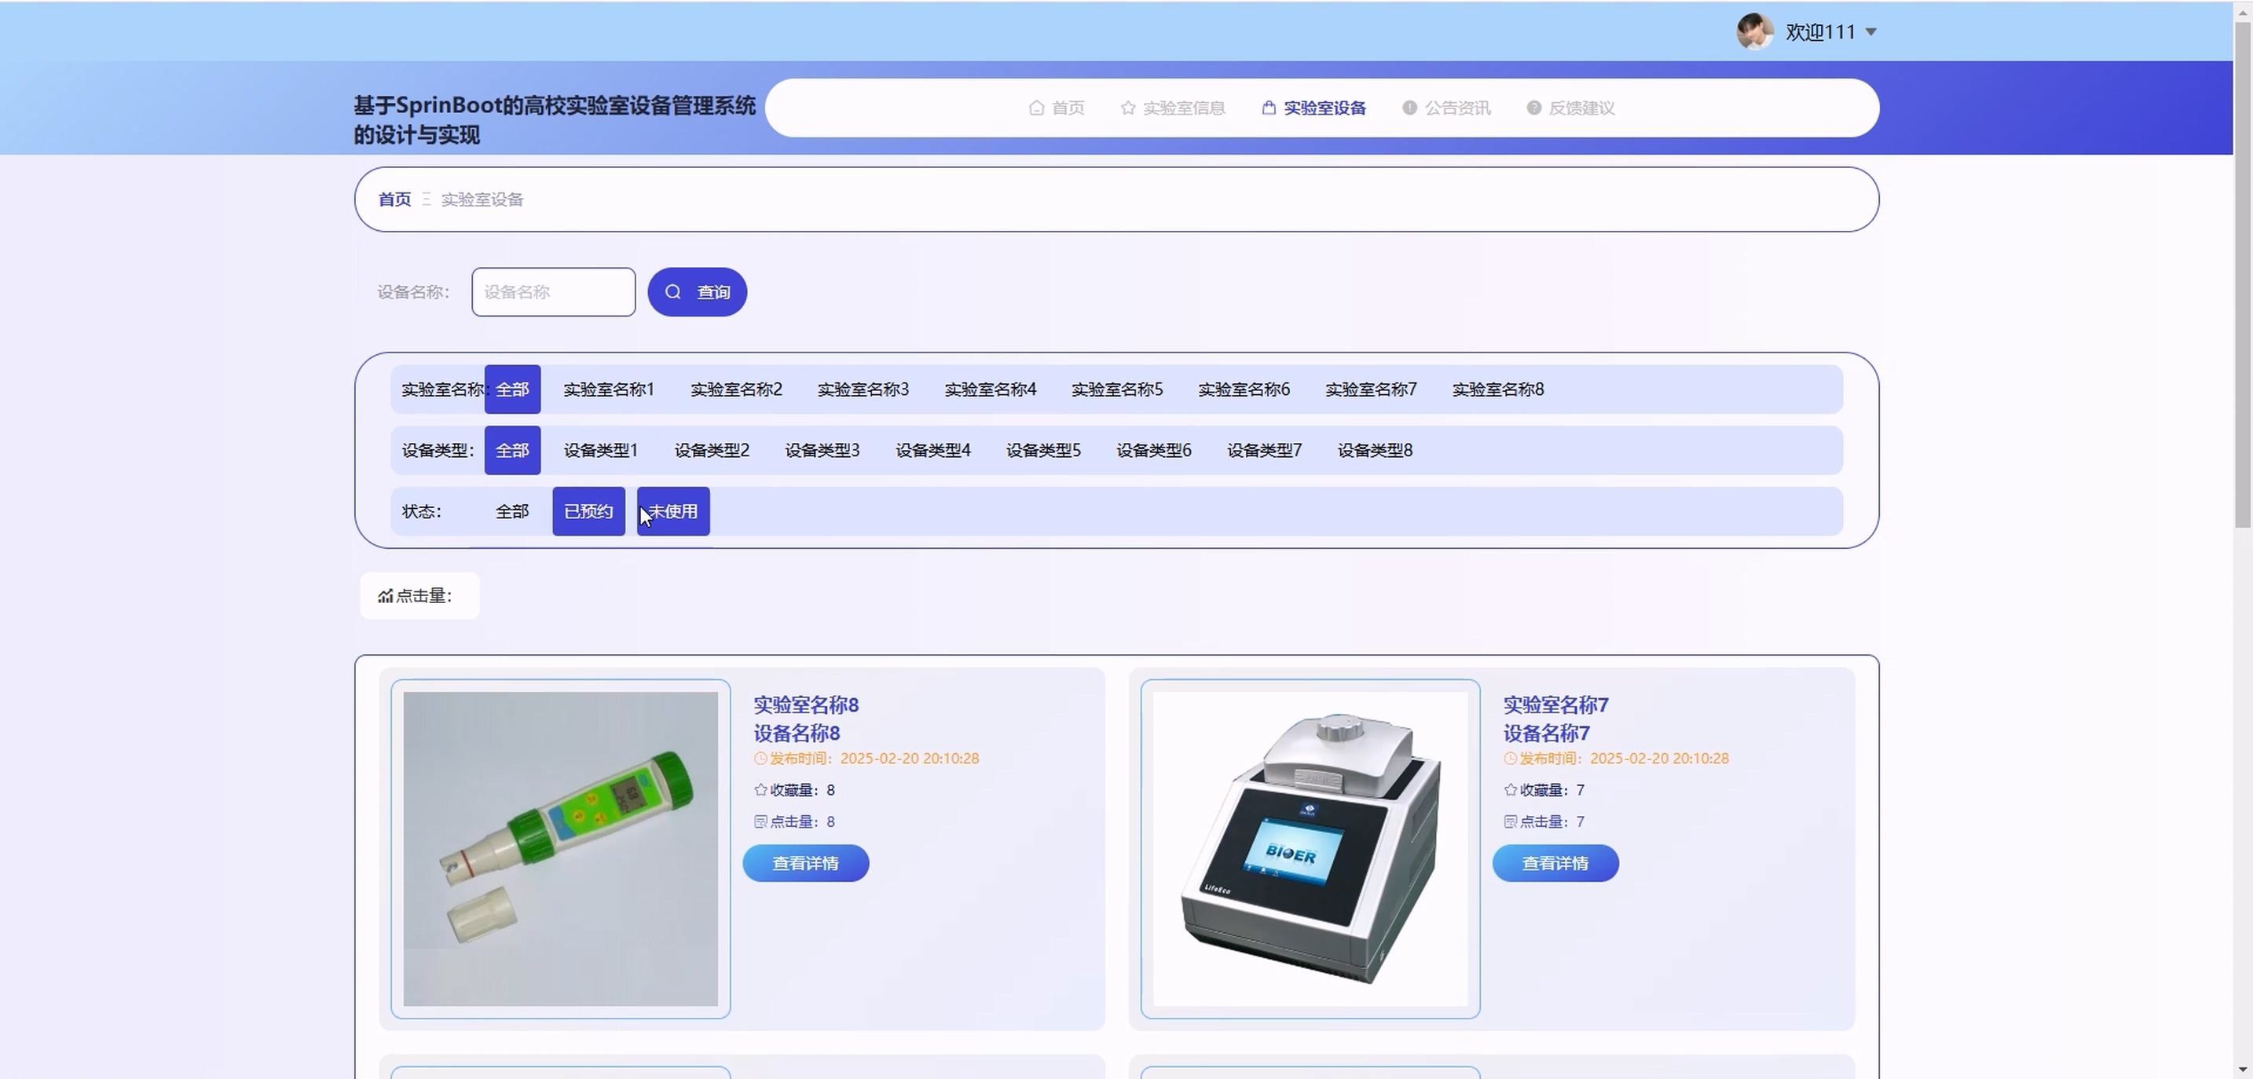Viewport: 2253px width, 1079px height.
Task: Select 全部 in the 状态 filter row
Action: coord(511,511)
